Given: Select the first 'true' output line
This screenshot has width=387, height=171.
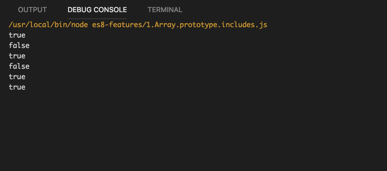Looking at the screenshot, I should 17,35.
